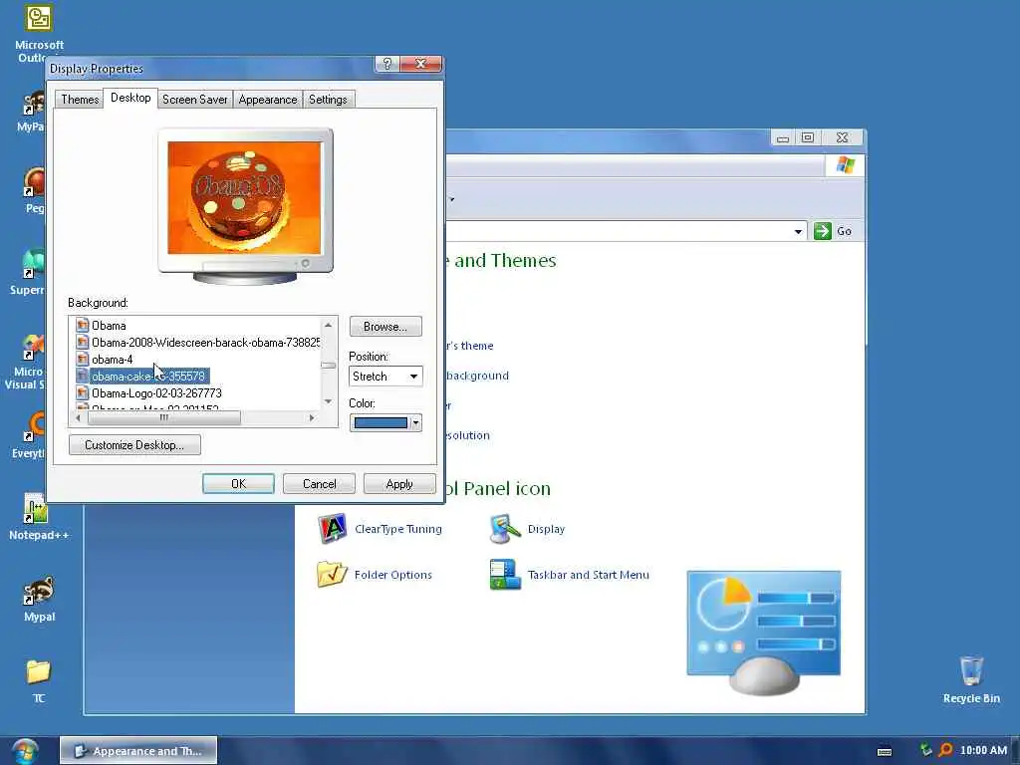
Task: Select Obama-2008-Widescreen-barack-obama background entry
Action: coord(197,343)
